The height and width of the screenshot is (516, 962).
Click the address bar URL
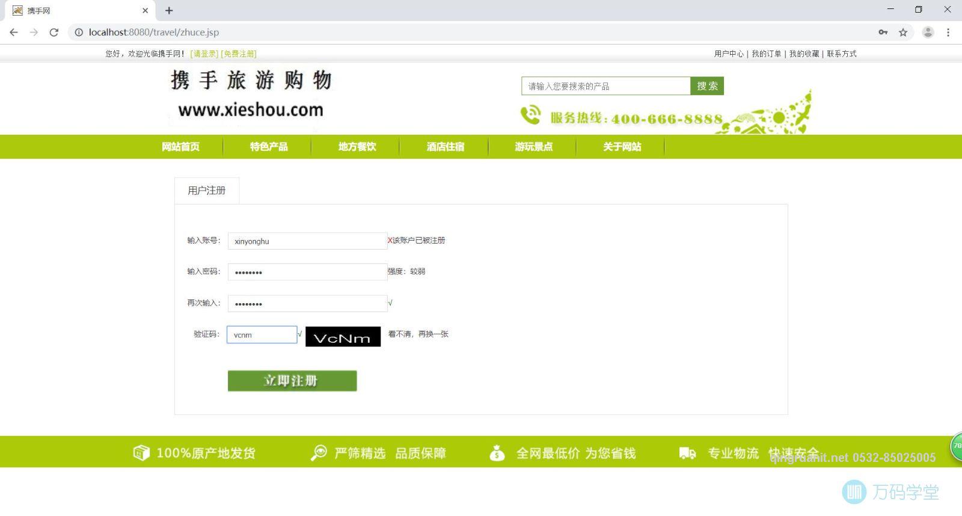(154, 32)
